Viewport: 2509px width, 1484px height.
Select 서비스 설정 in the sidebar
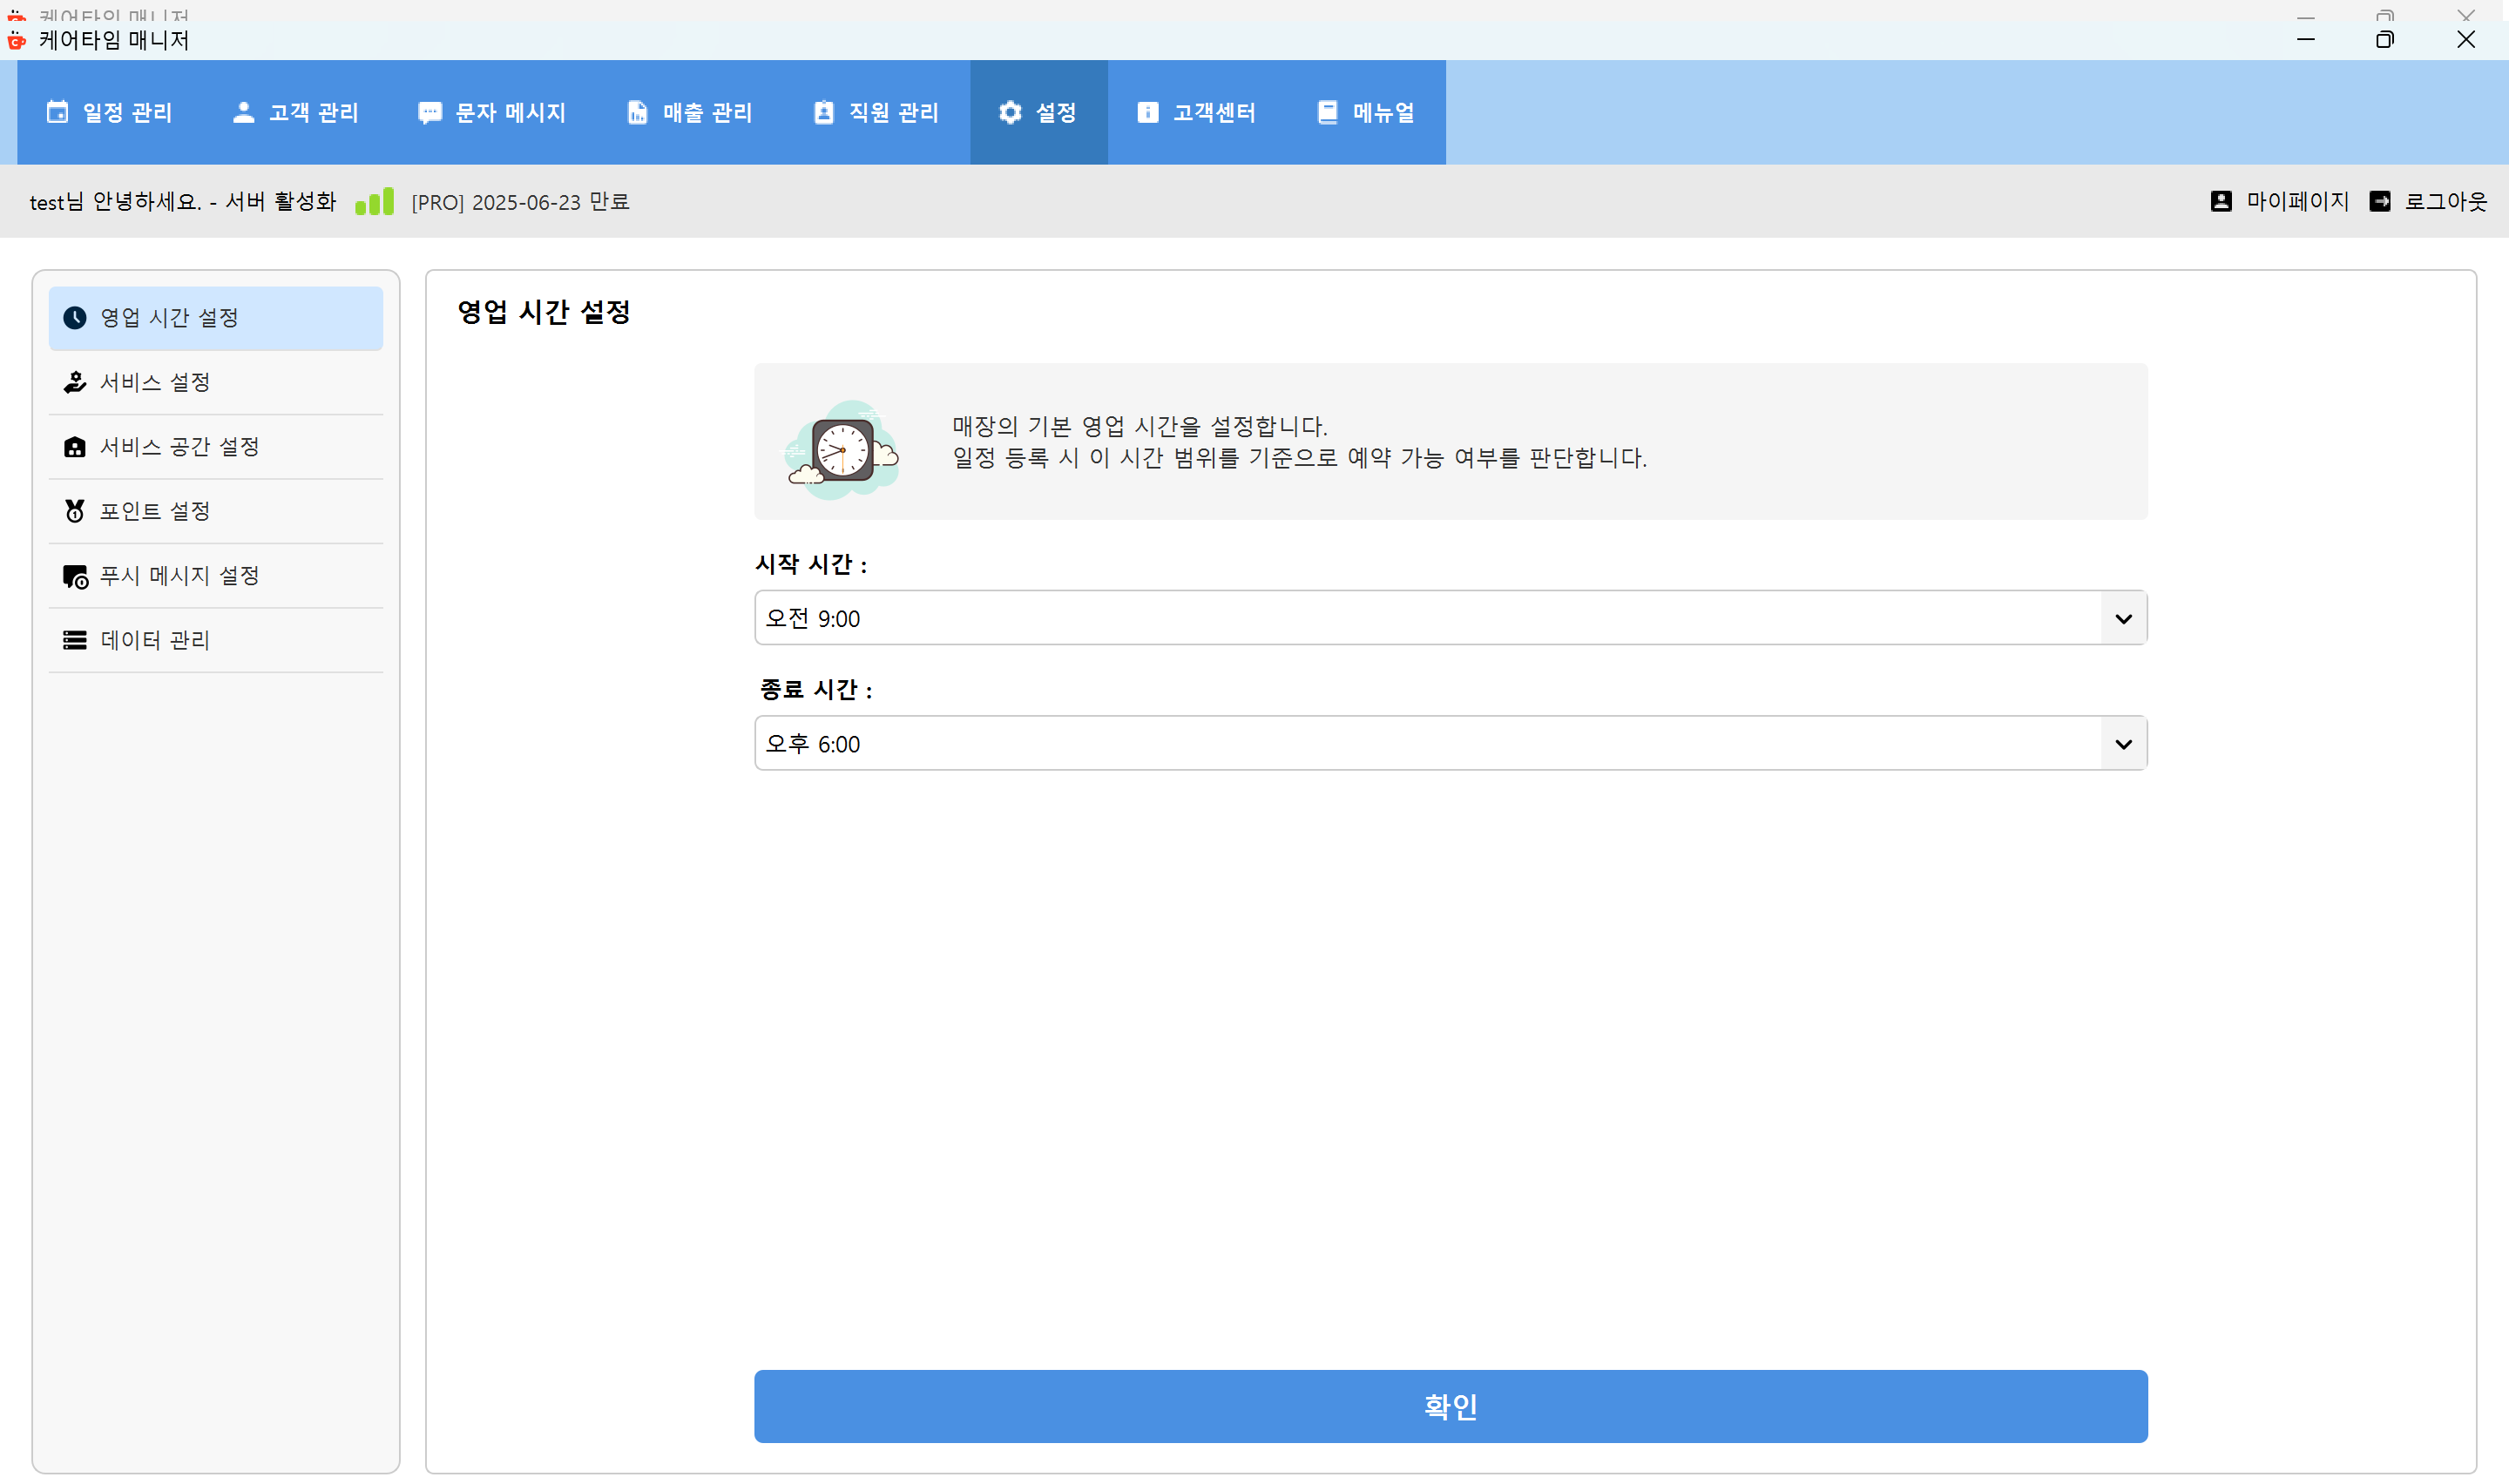pyautogui.click(x=156, y=381)
